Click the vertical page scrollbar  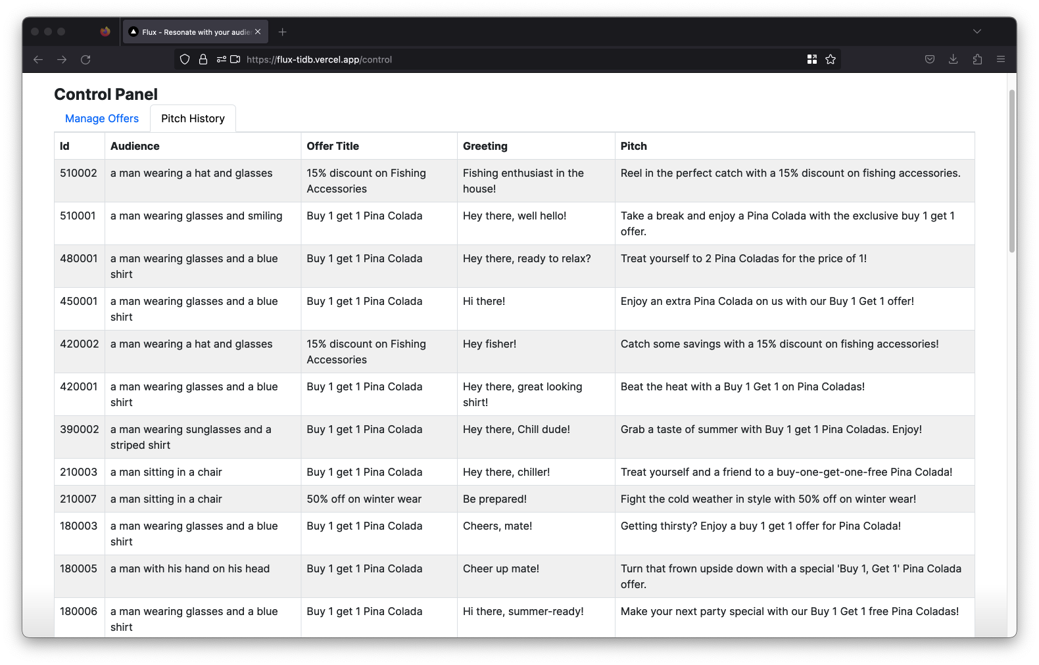(1012, 171)
